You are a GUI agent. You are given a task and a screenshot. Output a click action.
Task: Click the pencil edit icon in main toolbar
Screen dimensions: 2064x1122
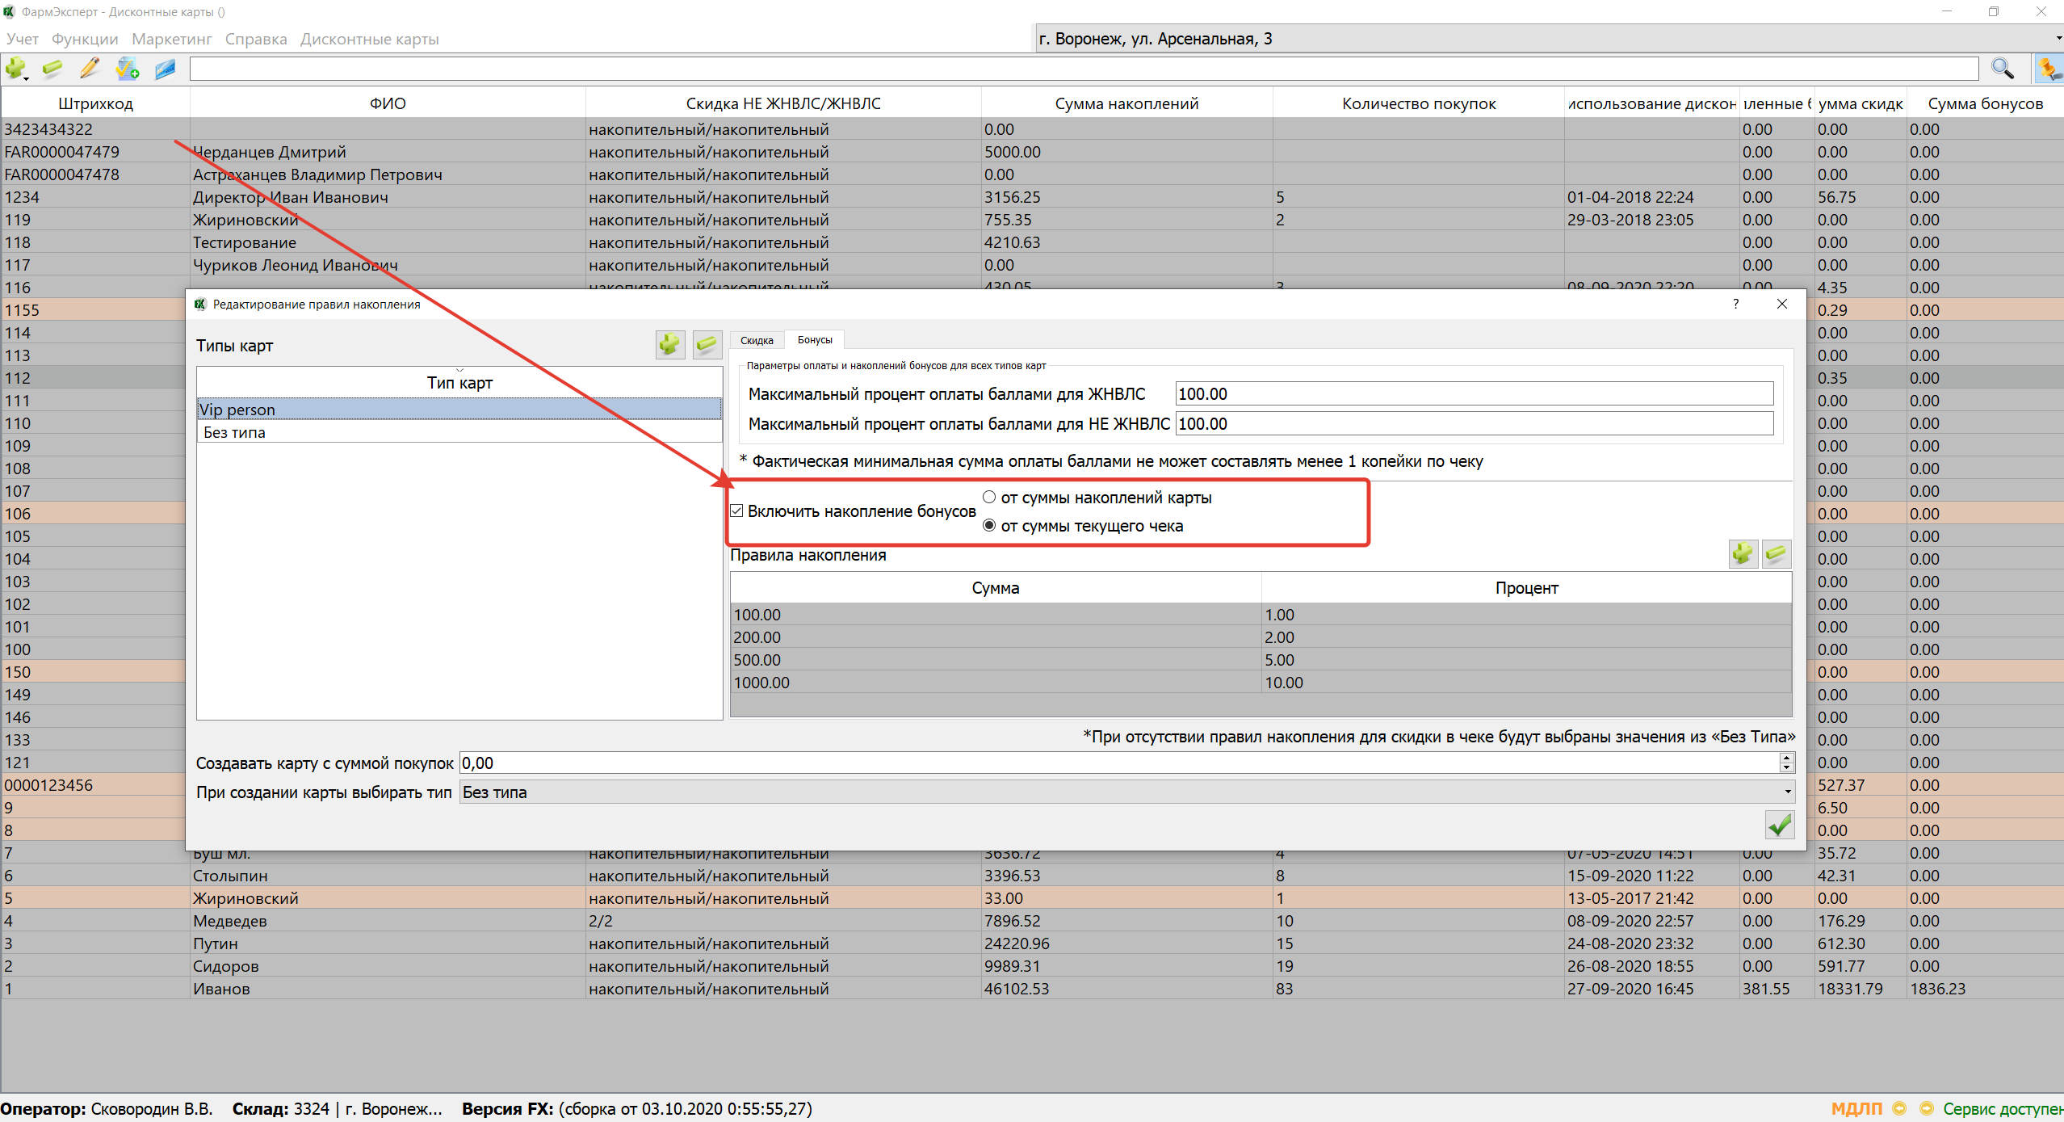(x=90, y=69)
